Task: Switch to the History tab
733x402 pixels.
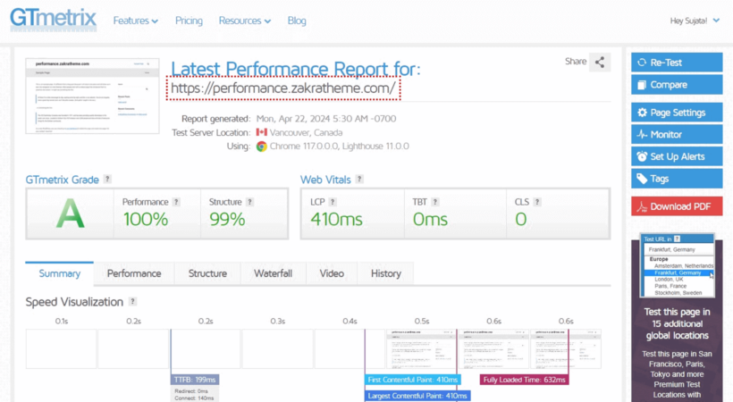Action: [385, 273]
